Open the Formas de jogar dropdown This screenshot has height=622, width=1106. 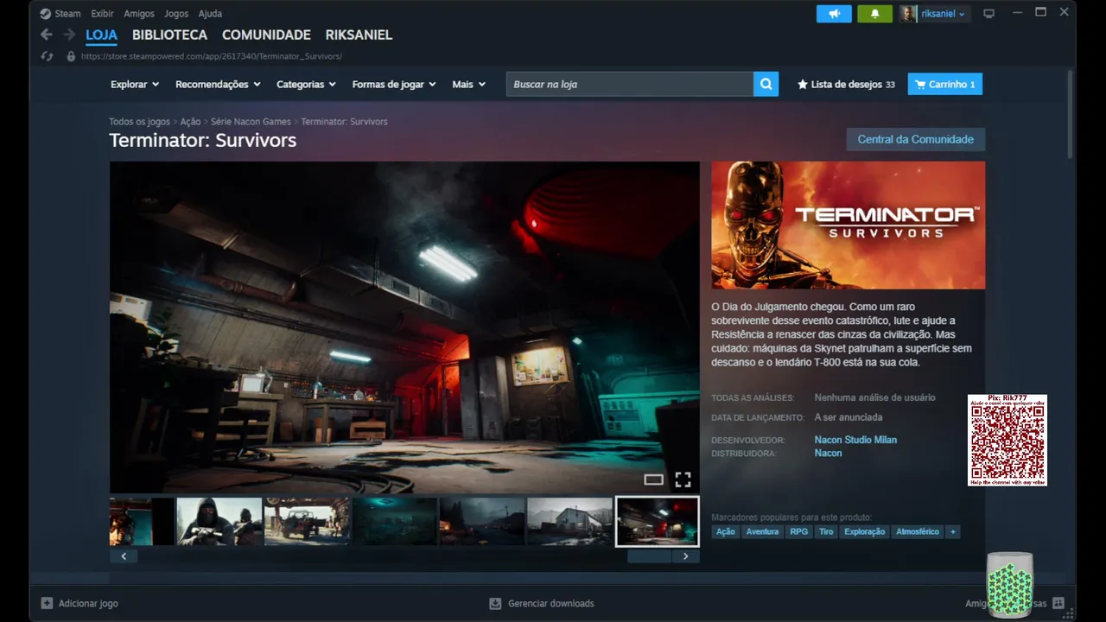(394, 85)
